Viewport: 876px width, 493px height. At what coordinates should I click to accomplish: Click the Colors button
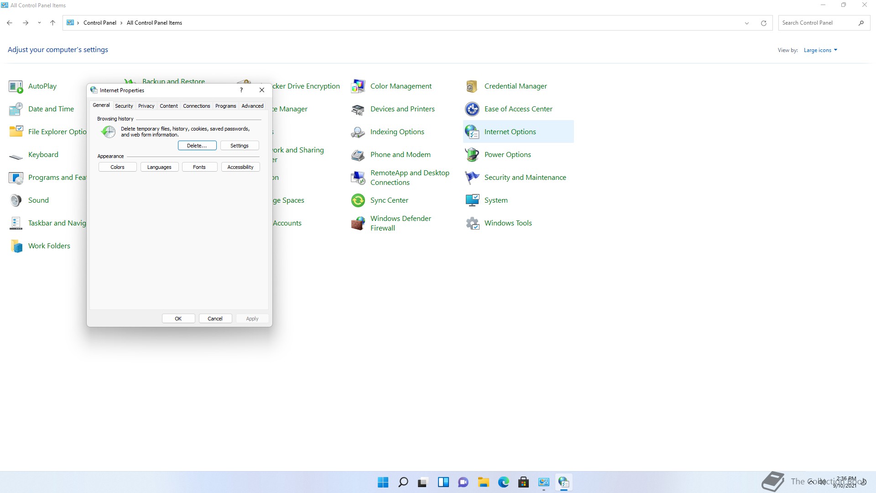point(117,167)
